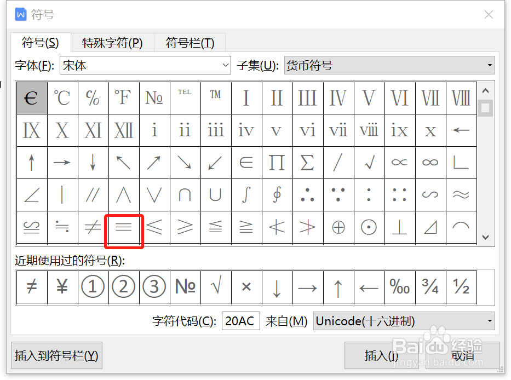Select the not-equal symbol in recent symbols
Viewport: 511px width, 380px height.
(x=31, y=286)
